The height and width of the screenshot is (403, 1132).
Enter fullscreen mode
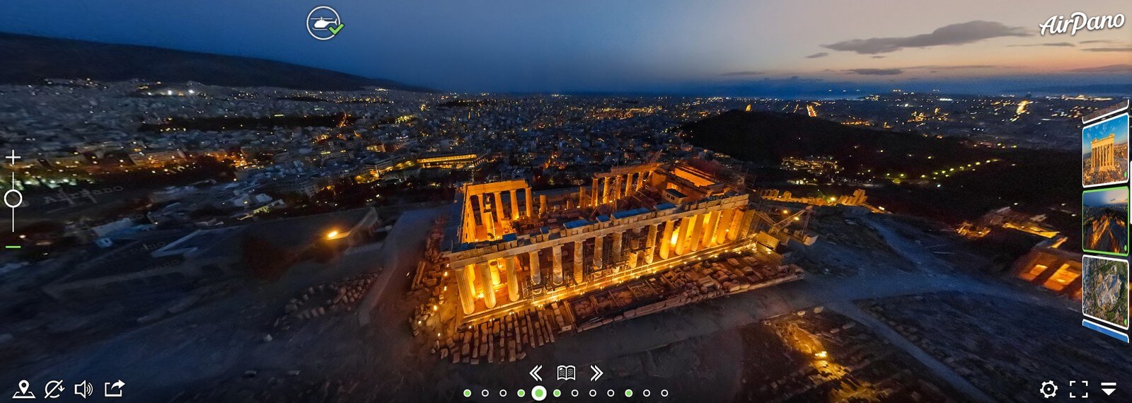[x=1078, y=389]
